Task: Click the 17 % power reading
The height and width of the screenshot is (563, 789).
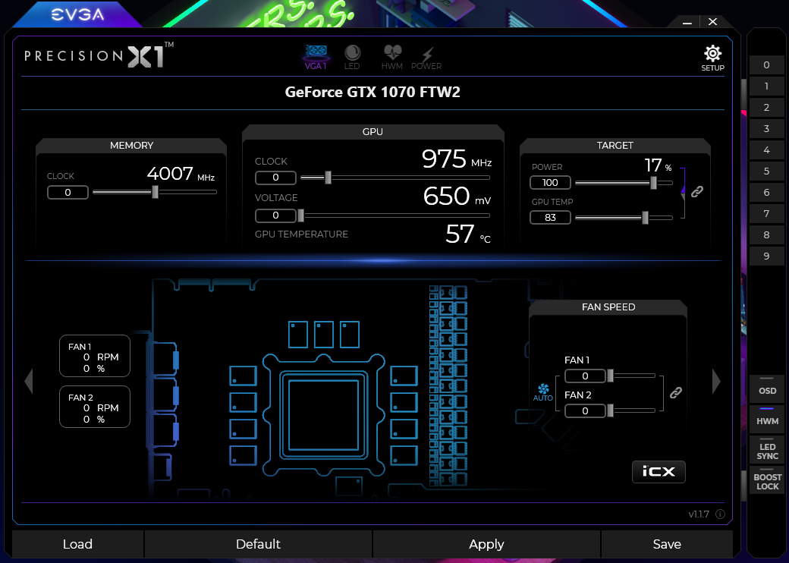Action: tap(658, 165)
